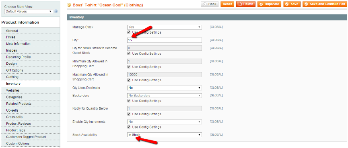Open the Manage Stock dropdown
The height and width of the screenshot is (148, 348).
click(165, 27)
